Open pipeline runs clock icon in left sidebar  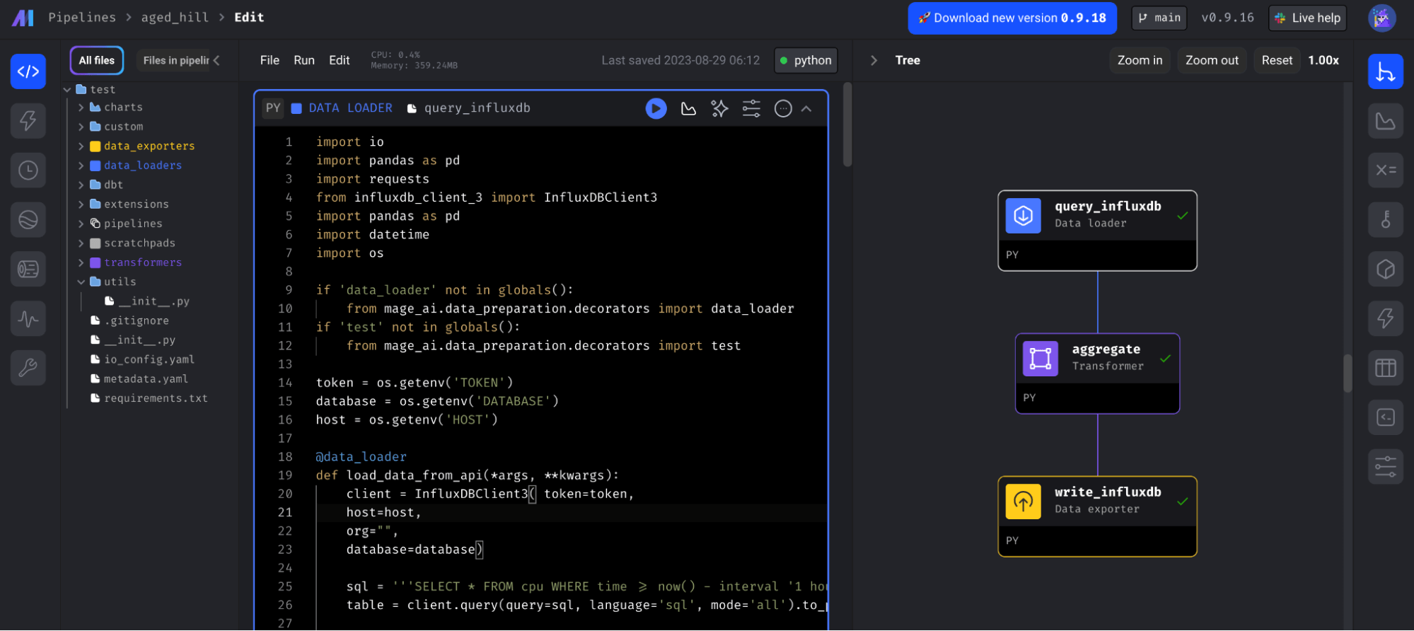[28, 170]
